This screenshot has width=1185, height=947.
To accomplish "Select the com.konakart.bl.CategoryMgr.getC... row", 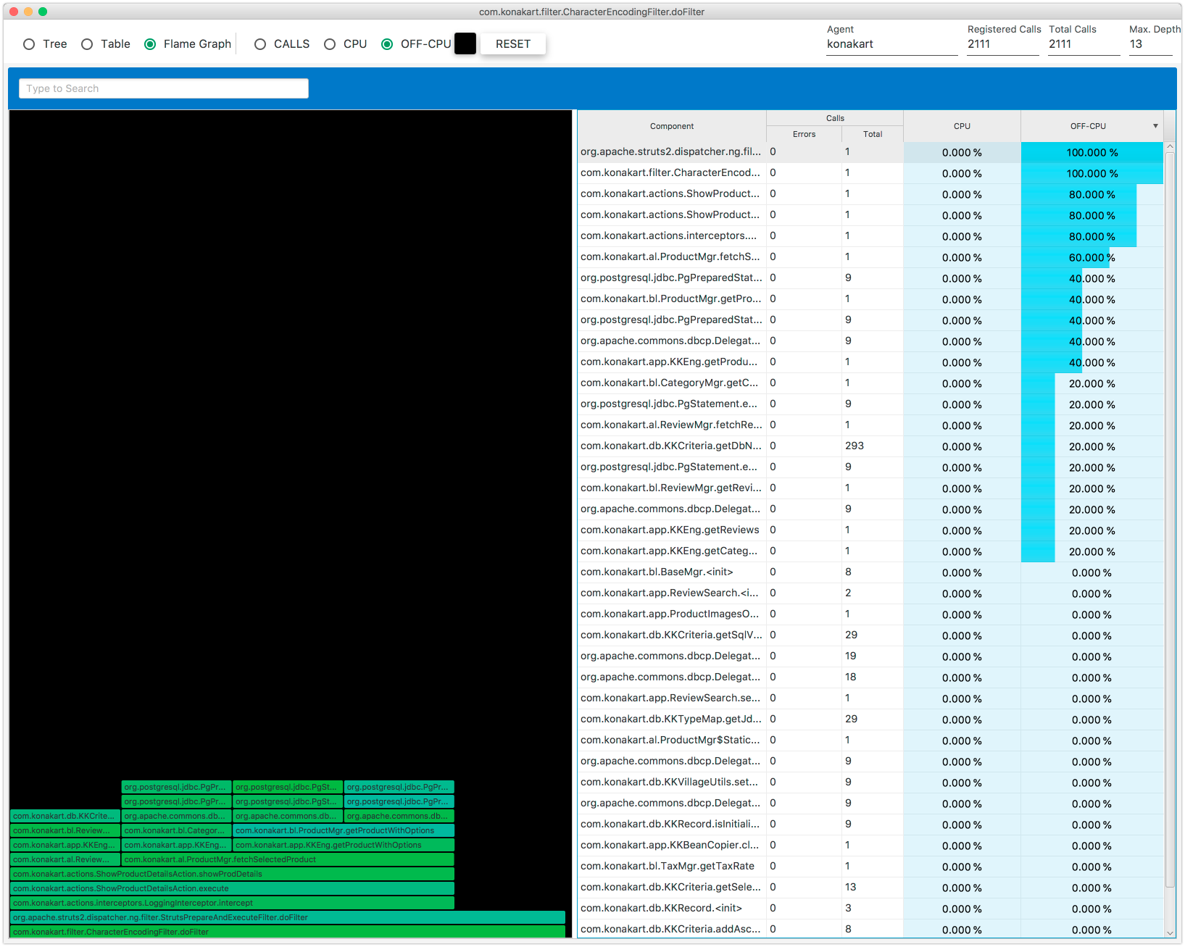I will coord(870,383).
